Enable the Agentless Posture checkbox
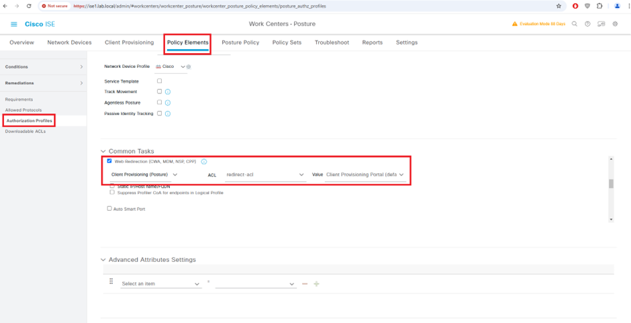631x323 pixels. tap(159, 102)
